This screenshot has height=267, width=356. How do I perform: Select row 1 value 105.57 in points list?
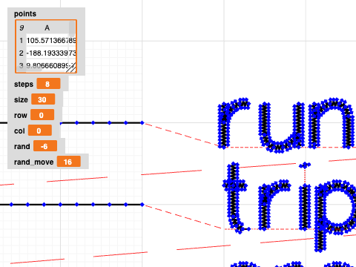coord(50,40)
